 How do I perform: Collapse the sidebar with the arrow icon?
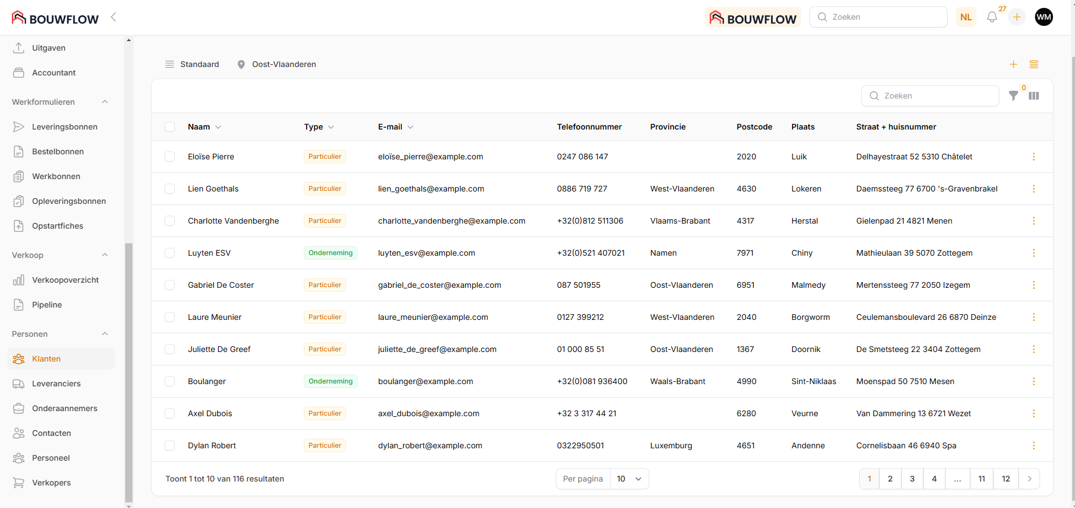113,17
